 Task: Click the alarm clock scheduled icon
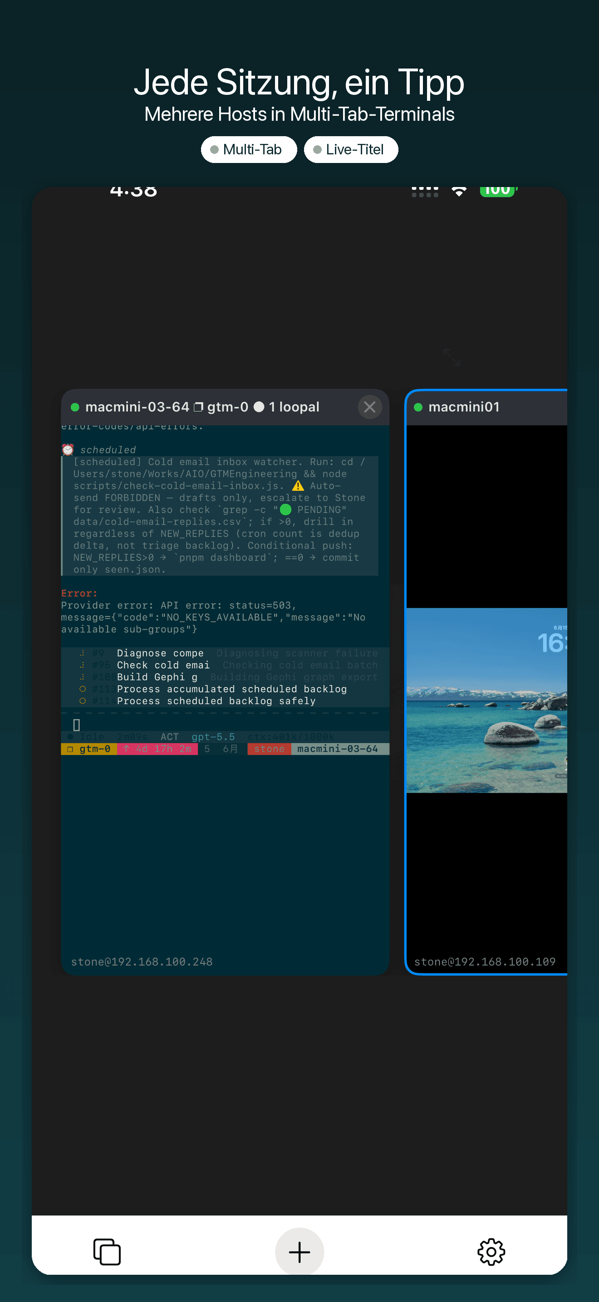pyautogui.click(x=68, y=449)
